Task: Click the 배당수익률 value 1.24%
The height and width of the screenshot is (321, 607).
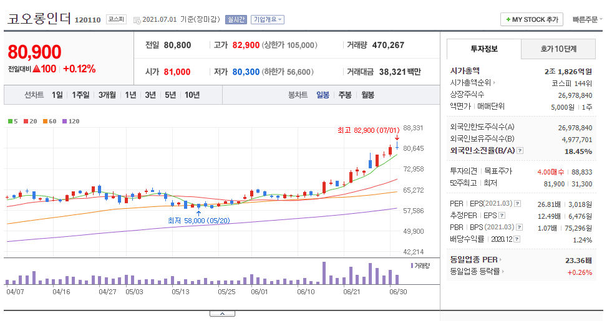Action: [x=583, y=240]
